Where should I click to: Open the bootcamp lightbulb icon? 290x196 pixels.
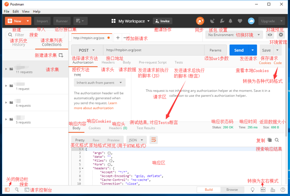point(253,190)
